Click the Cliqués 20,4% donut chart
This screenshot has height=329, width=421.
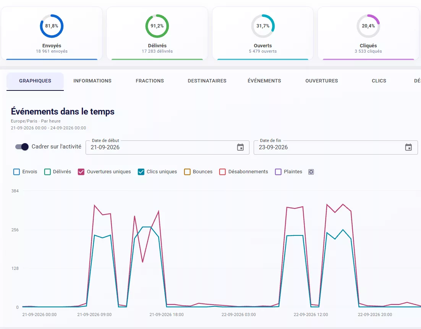click(368, 26)
